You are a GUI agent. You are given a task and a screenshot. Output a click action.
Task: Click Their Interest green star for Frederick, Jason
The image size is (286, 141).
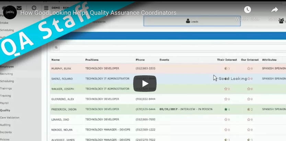click(226, 109)
